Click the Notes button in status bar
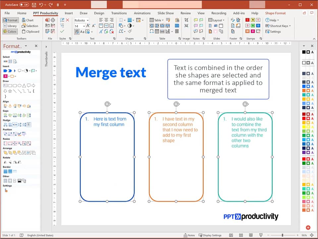 pos(189,235)
